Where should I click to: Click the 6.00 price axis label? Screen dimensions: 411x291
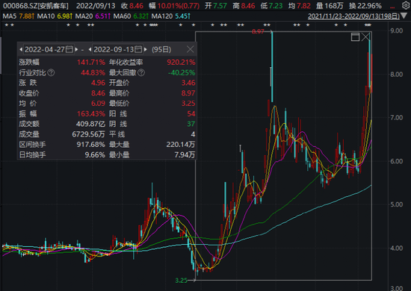click(x=397, y=161)
